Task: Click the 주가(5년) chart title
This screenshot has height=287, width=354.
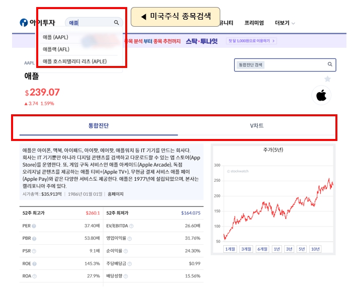Action: click(x=273, y=150)
